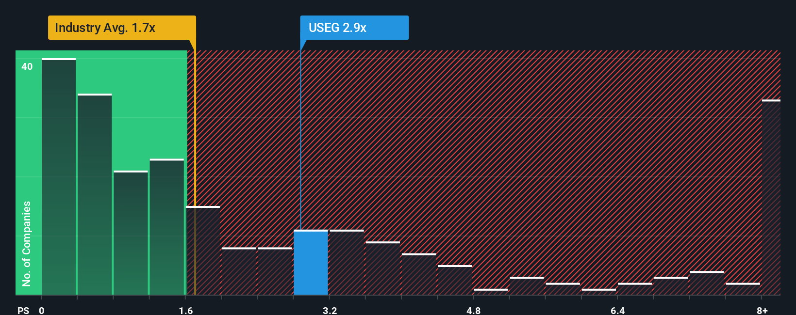Click the PS axis label

point(23,310)
